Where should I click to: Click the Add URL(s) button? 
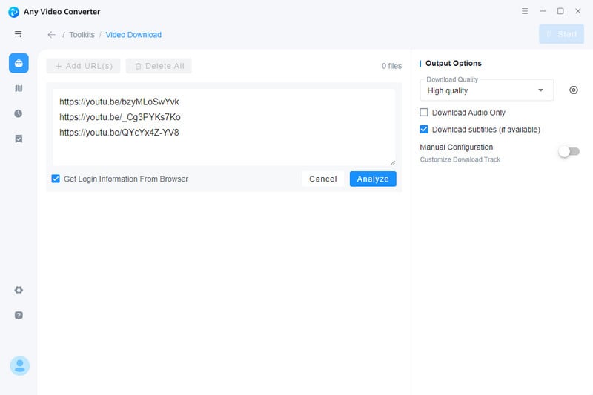pos(83,66)
